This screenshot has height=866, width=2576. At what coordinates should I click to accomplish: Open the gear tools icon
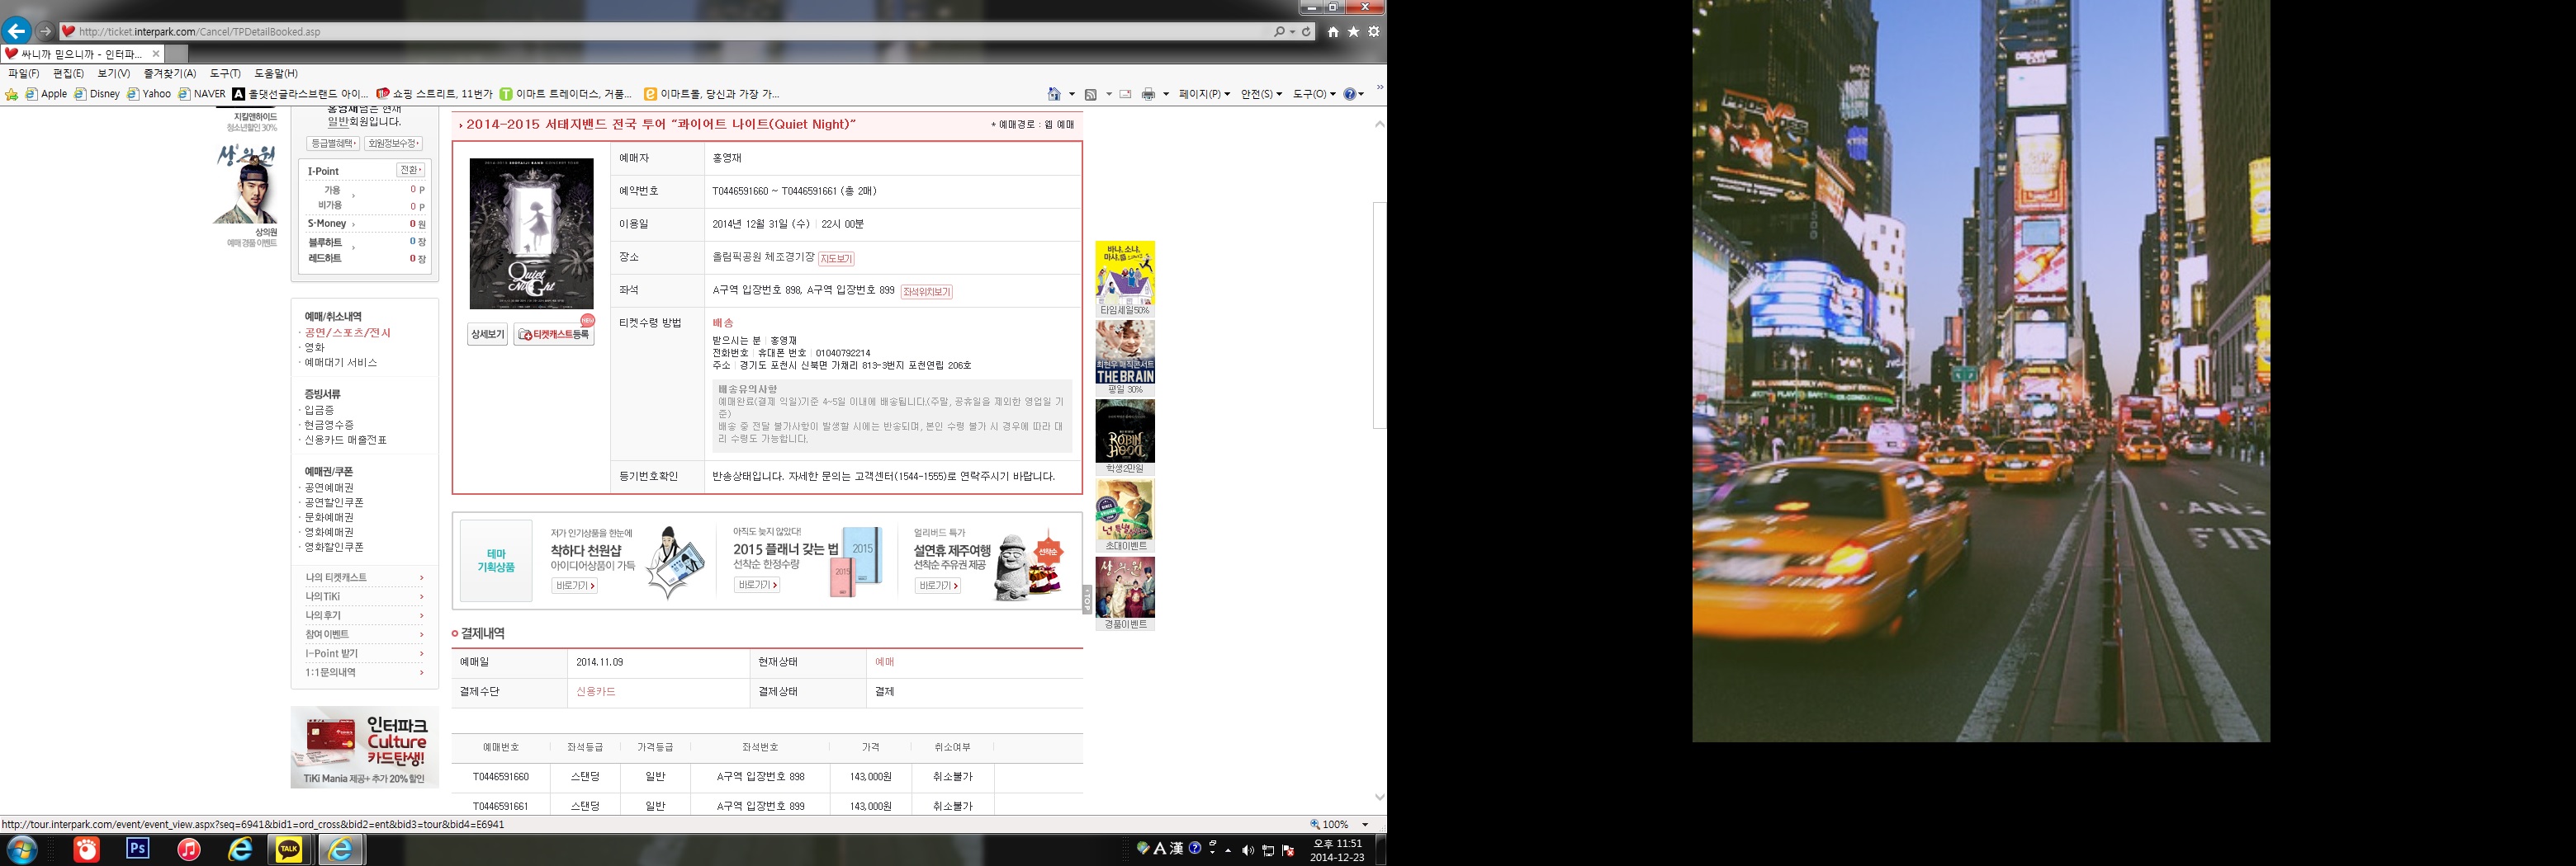[x=1374, y=32]
